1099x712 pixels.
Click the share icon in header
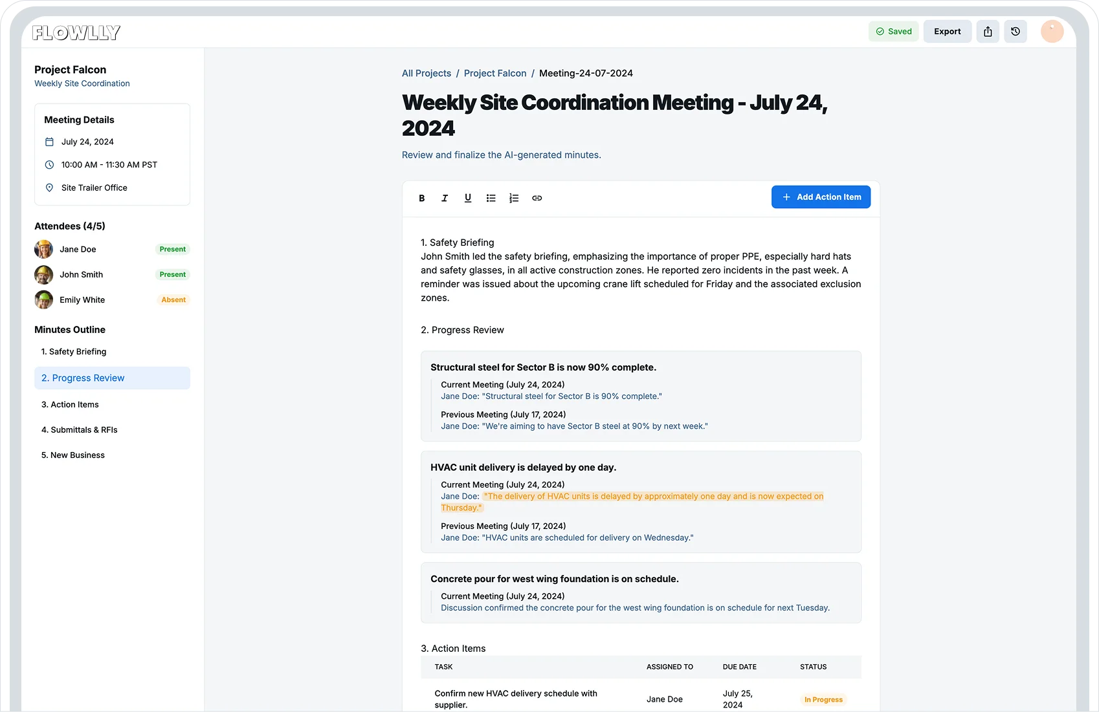pos(988,32)
